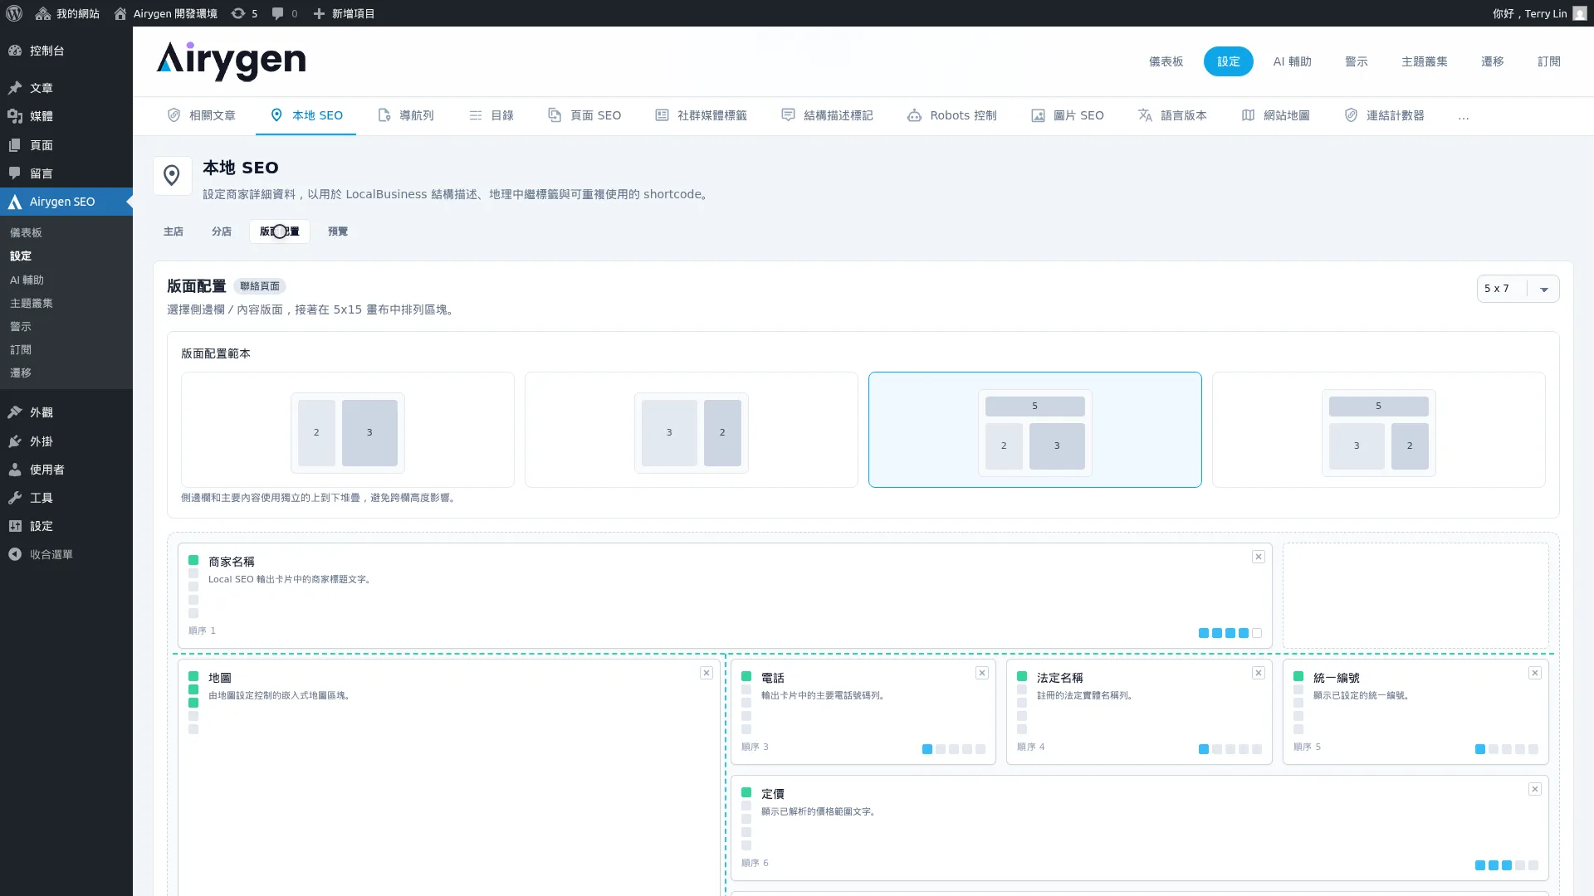
Task: Switch to the 預覽 sub-tab
Action: tap(338, 231)
